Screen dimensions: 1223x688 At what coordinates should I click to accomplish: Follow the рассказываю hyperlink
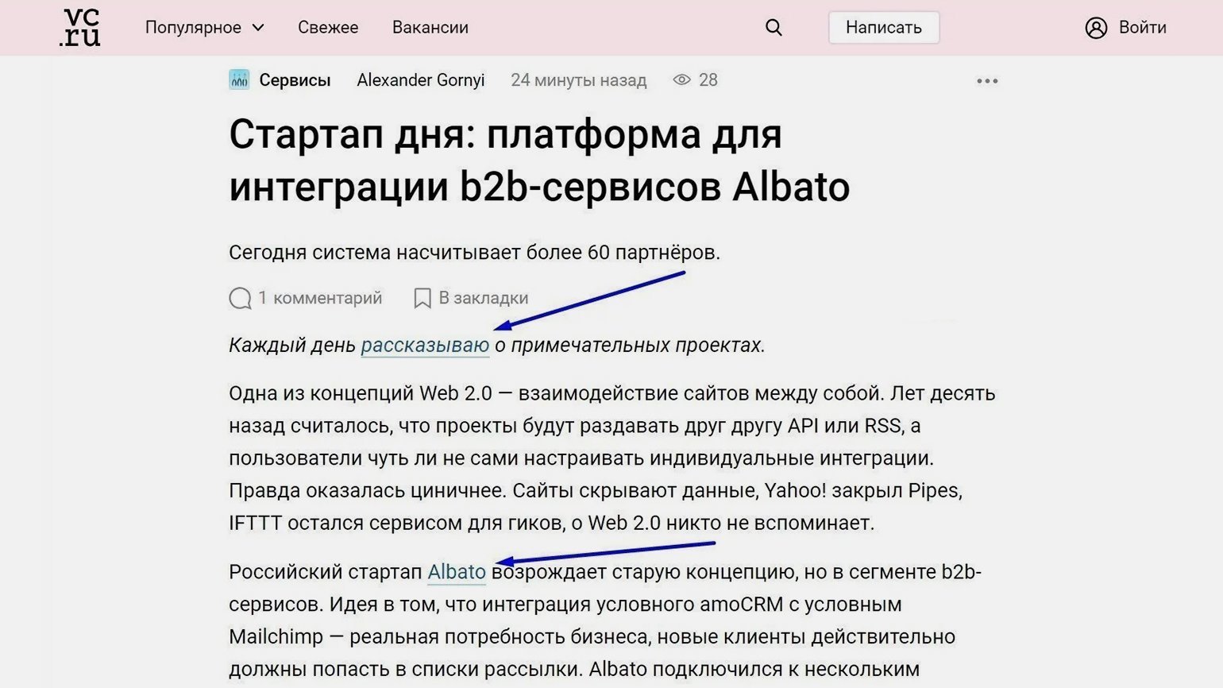[x=425, y=346]
